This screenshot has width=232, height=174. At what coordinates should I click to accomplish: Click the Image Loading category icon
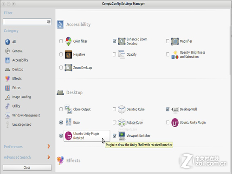[7, 97]
